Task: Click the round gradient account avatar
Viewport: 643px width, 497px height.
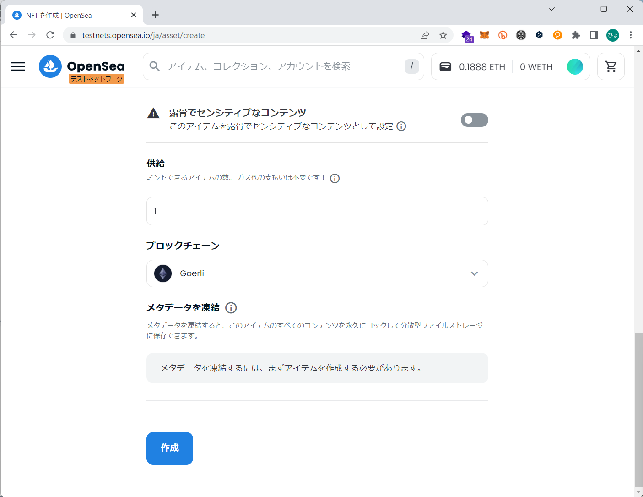Action: coord(575,67)
